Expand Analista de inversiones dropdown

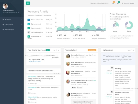click(x=11, y=13)
